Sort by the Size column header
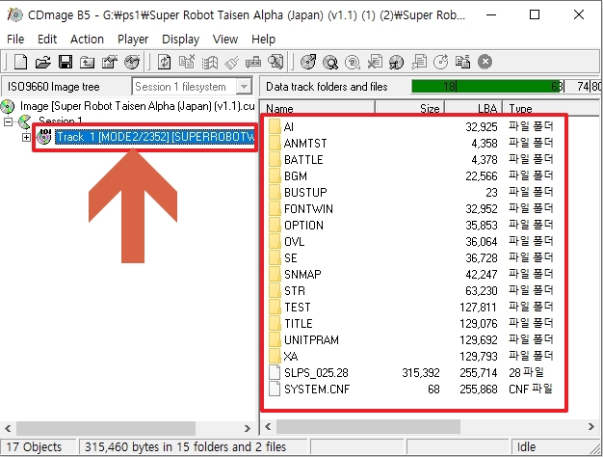Image resolution: width=603 pixels, height=457 pixels. [410, 109]
